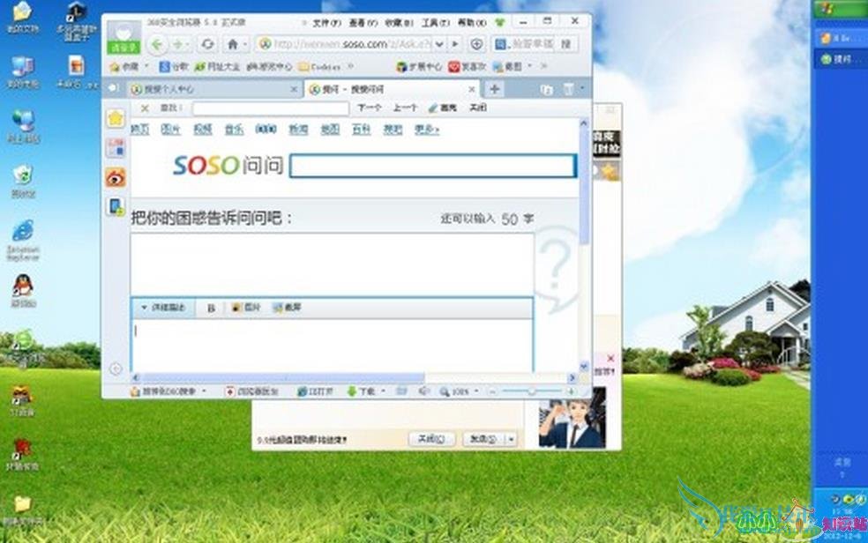This screenshot has height=543, width=868.
Task: Open the 更多 link in SOSO navigation
Action: (427, 130)
